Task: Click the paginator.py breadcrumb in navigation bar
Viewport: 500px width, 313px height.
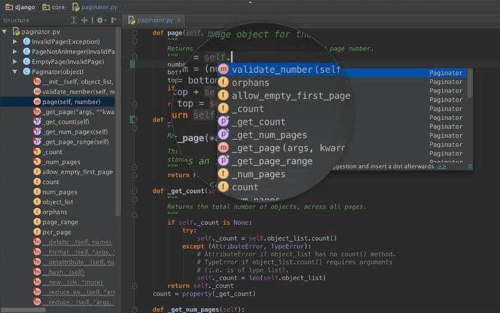Action: click(x=95, y=7)
